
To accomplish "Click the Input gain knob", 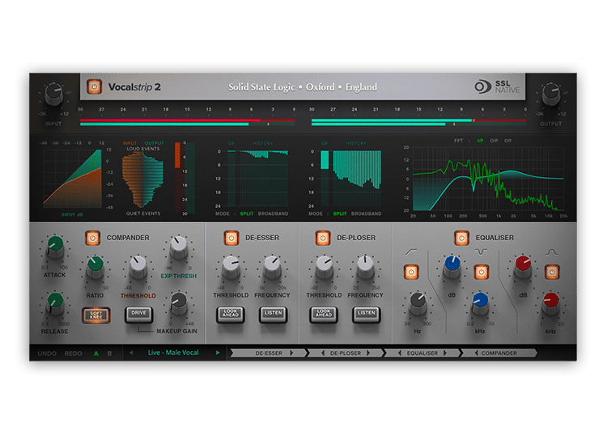I will pyautogui.click(x=53, y=95).
